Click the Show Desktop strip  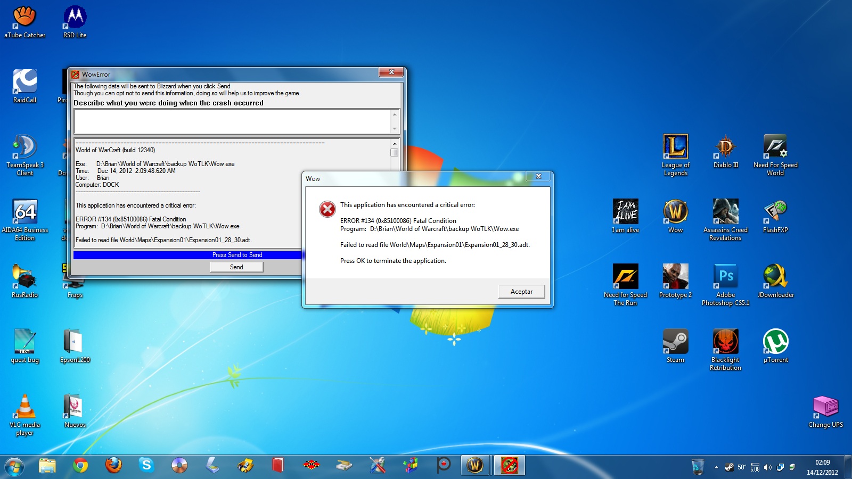point(848,466)
